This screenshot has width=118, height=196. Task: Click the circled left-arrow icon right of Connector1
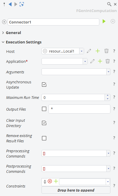(113, 21)
